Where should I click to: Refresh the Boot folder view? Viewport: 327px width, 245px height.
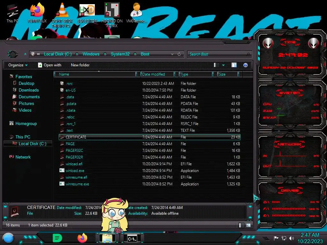tap(179, 54)
